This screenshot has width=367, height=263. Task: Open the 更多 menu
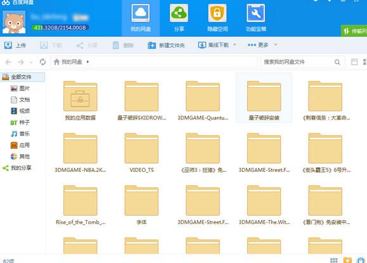[x=258, y=45]
